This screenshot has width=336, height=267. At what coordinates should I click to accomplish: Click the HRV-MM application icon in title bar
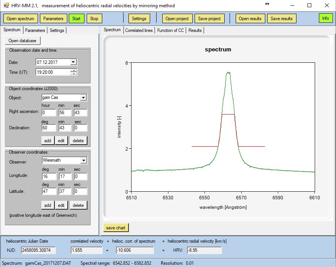point(6,5)
